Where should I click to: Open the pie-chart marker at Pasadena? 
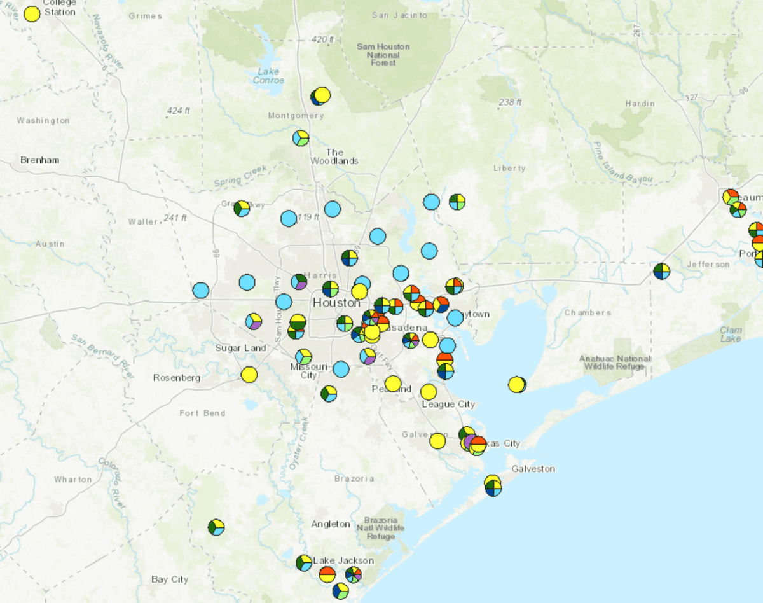coord(410,341)
